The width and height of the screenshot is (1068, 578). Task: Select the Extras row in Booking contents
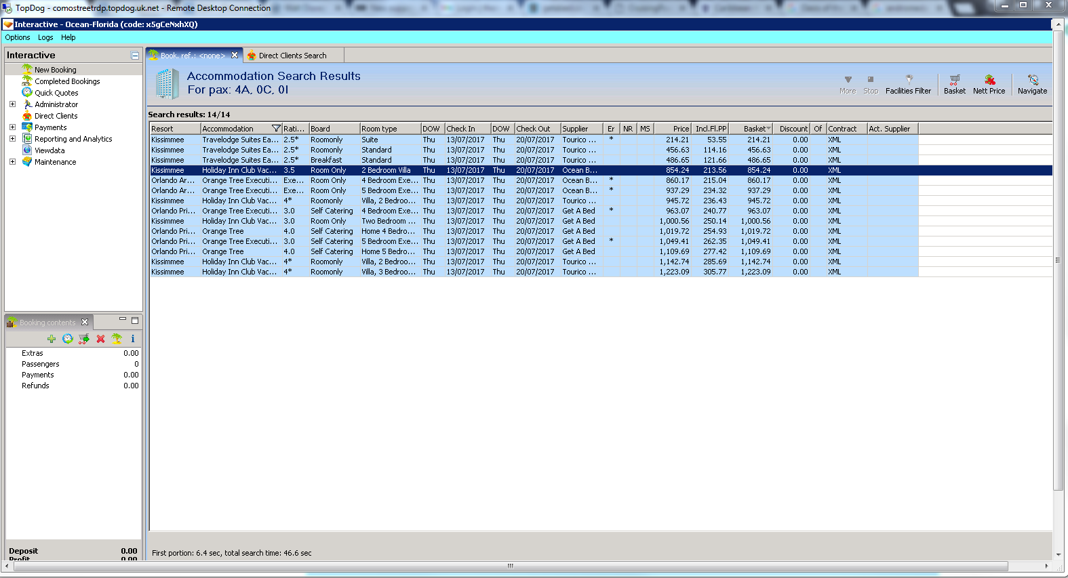coord(73,354)
